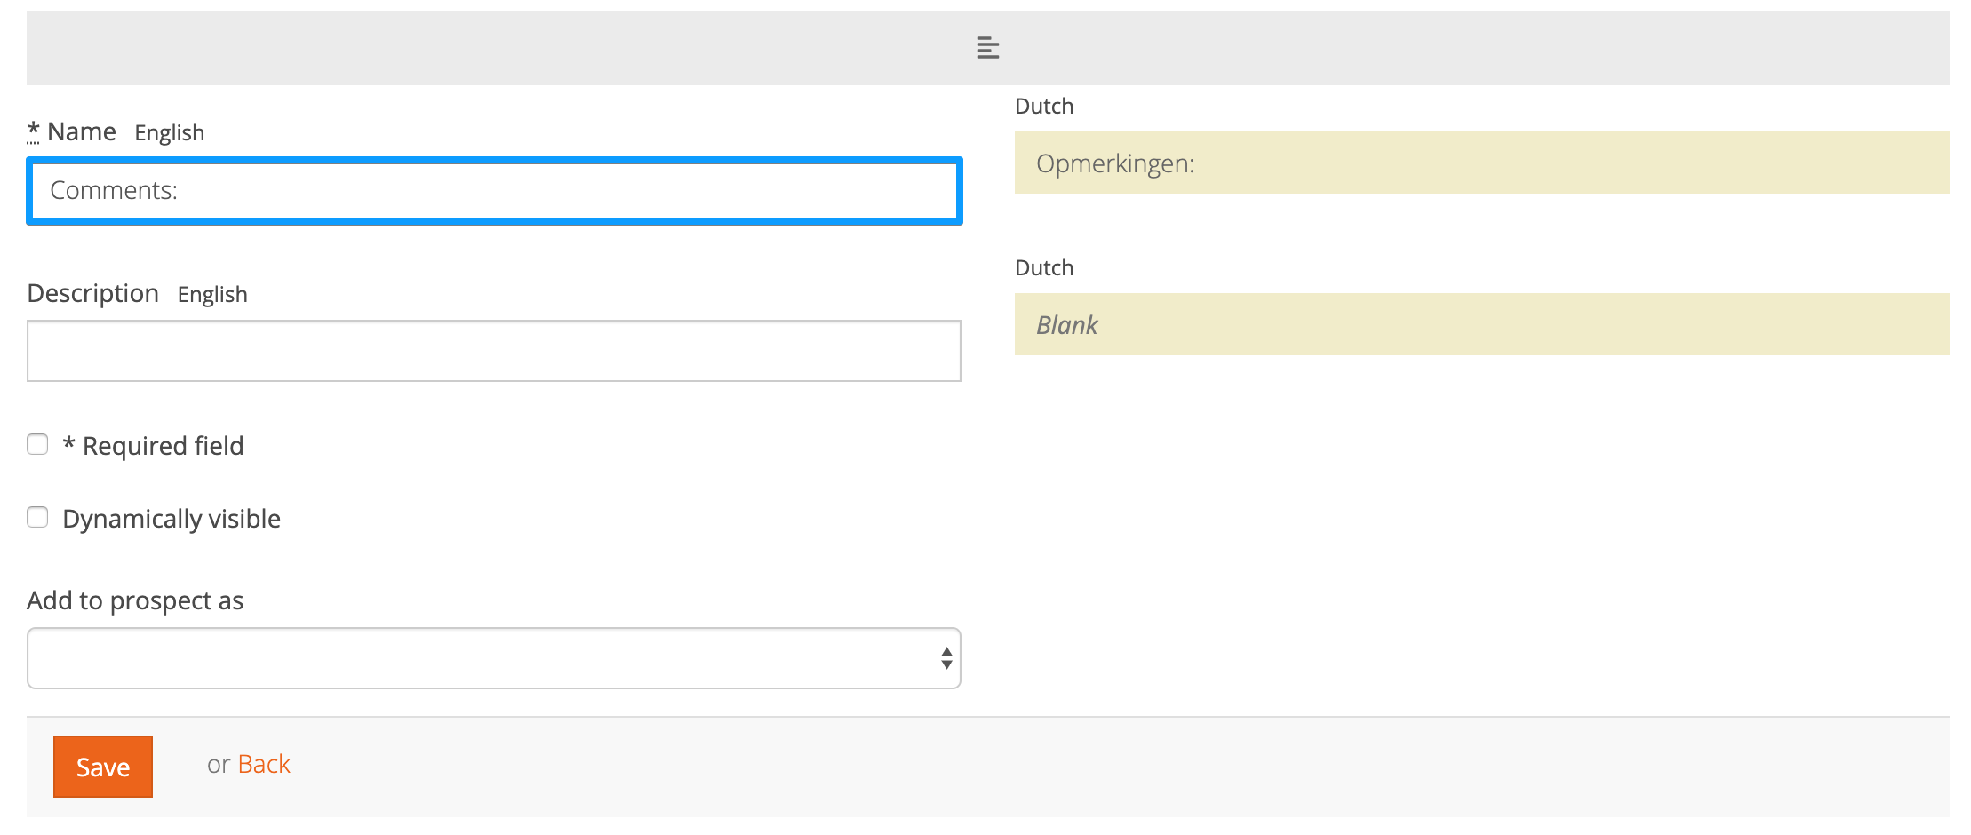1971x835 pixels.
Task: Click the Add to prospect as label
Action: coord(135,600)
